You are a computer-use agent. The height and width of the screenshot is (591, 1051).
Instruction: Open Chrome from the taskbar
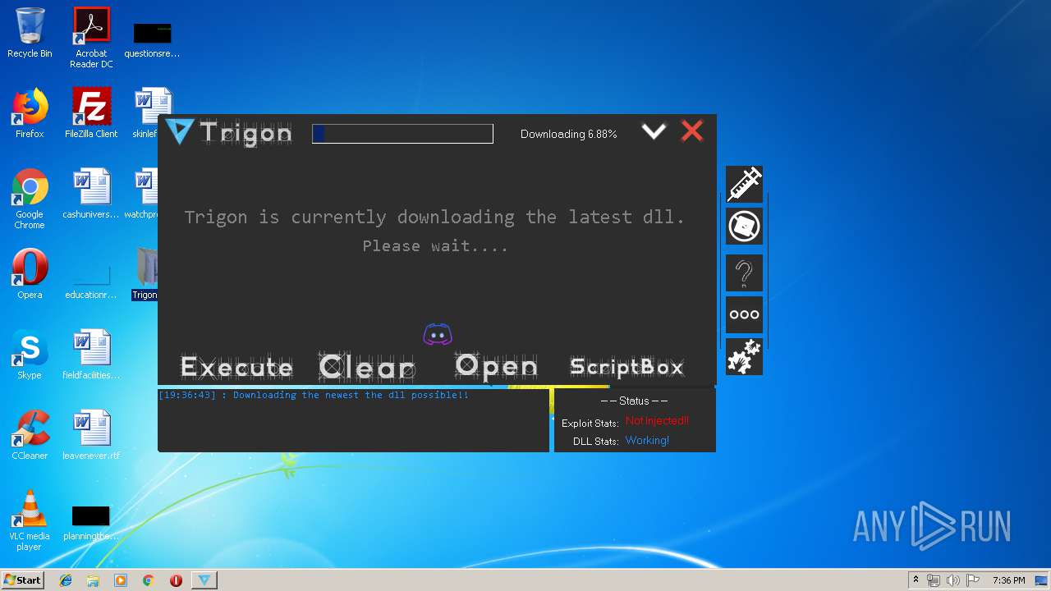[x=149, y=580]
